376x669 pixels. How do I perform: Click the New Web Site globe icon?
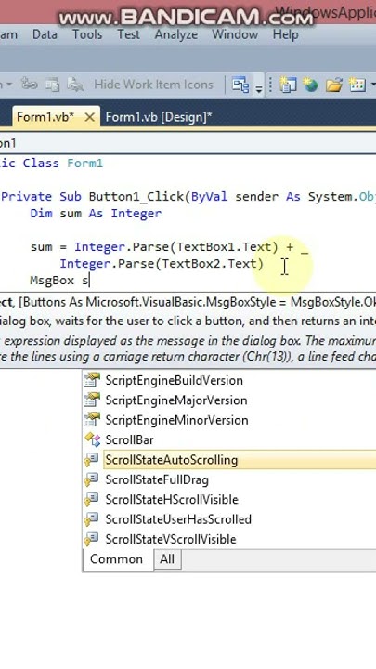pos(311,85)
